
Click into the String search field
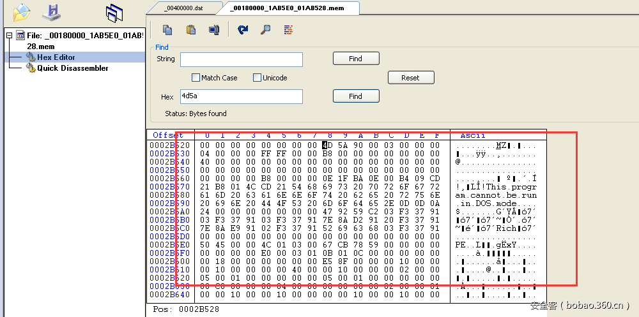(x=241, y=59)
